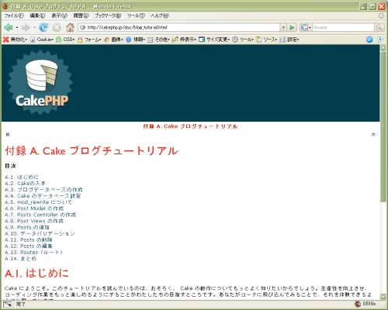Open the サイズ変更 (Resize) toolbar menu

click(x=214, y=40)
